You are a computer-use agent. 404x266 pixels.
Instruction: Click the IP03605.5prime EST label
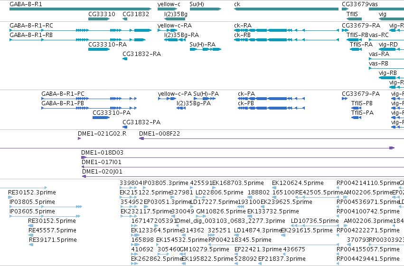pos(32,212)
